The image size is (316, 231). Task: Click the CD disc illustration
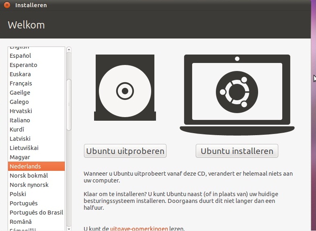click(x=125, y=88)
